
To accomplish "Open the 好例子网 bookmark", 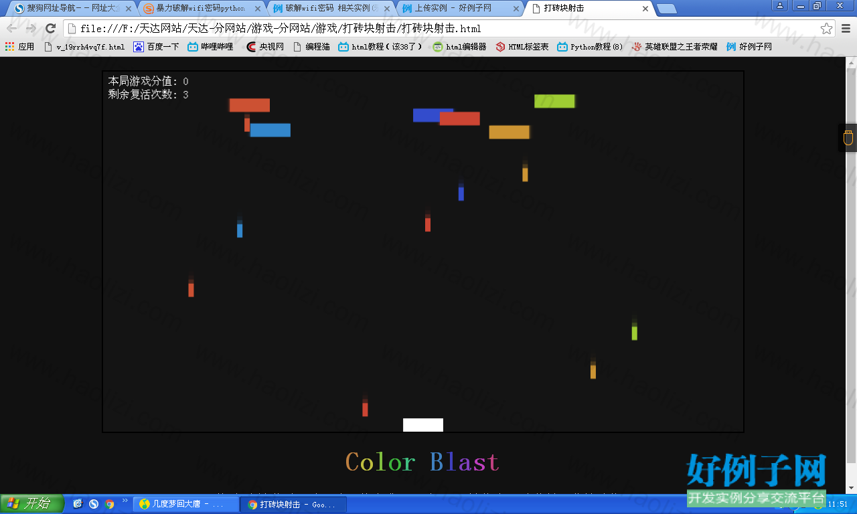I will (x=749, y=47).
